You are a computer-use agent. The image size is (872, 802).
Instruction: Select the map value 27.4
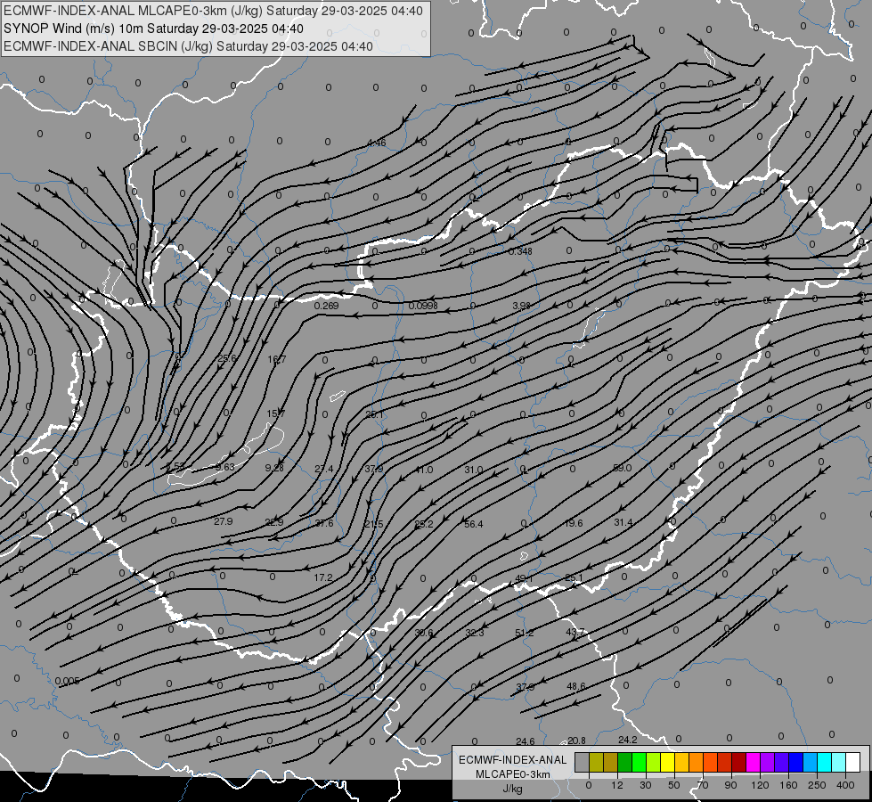pos(324,470)
